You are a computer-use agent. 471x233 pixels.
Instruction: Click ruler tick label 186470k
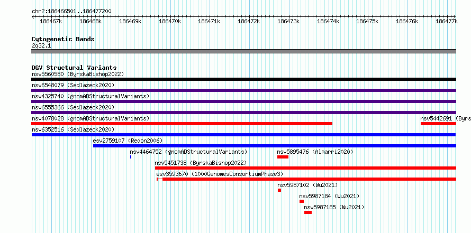pos(170,21)
